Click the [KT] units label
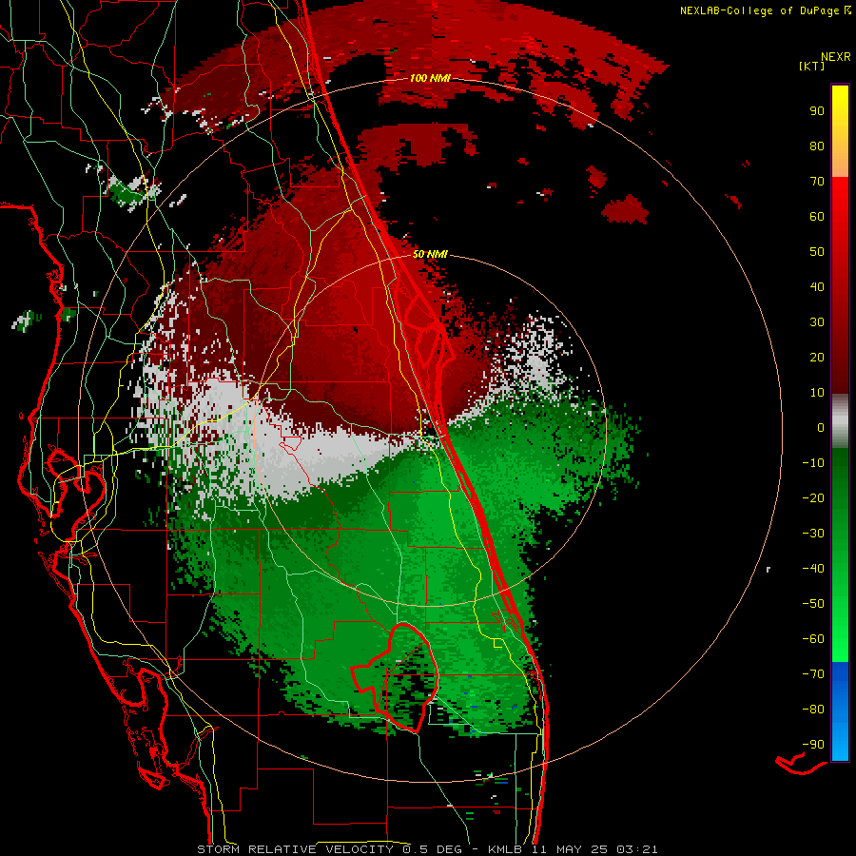Viewport: 856px width, 856px height. 812,66
